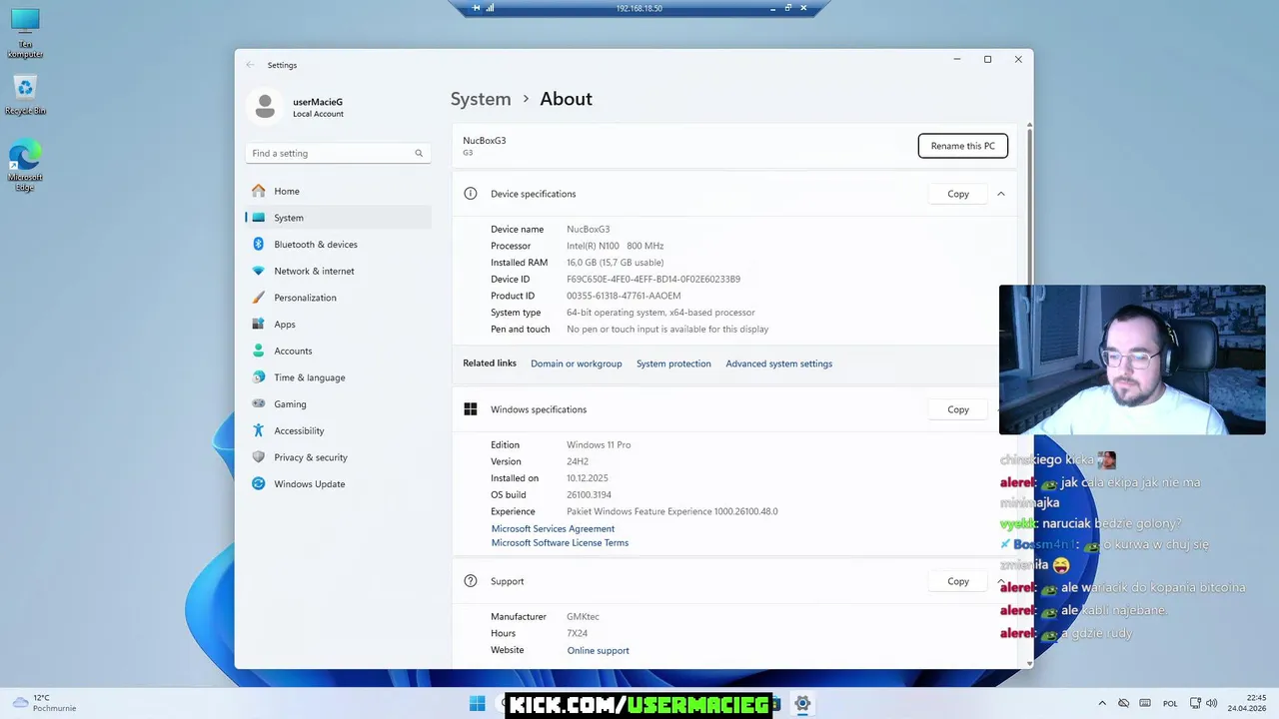Open System protection link
The width and height of the screenshot is (1279, 719).
click(673, 363)
